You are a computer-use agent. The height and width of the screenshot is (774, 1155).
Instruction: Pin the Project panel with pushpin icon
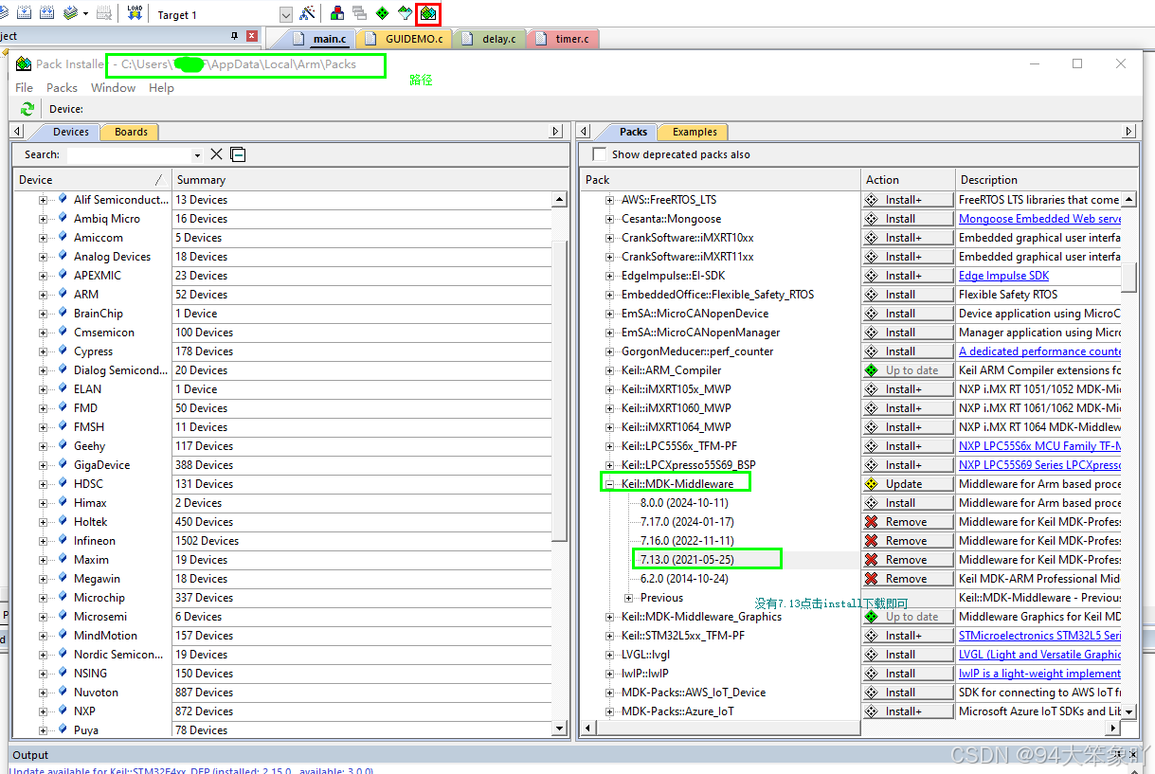235,36
